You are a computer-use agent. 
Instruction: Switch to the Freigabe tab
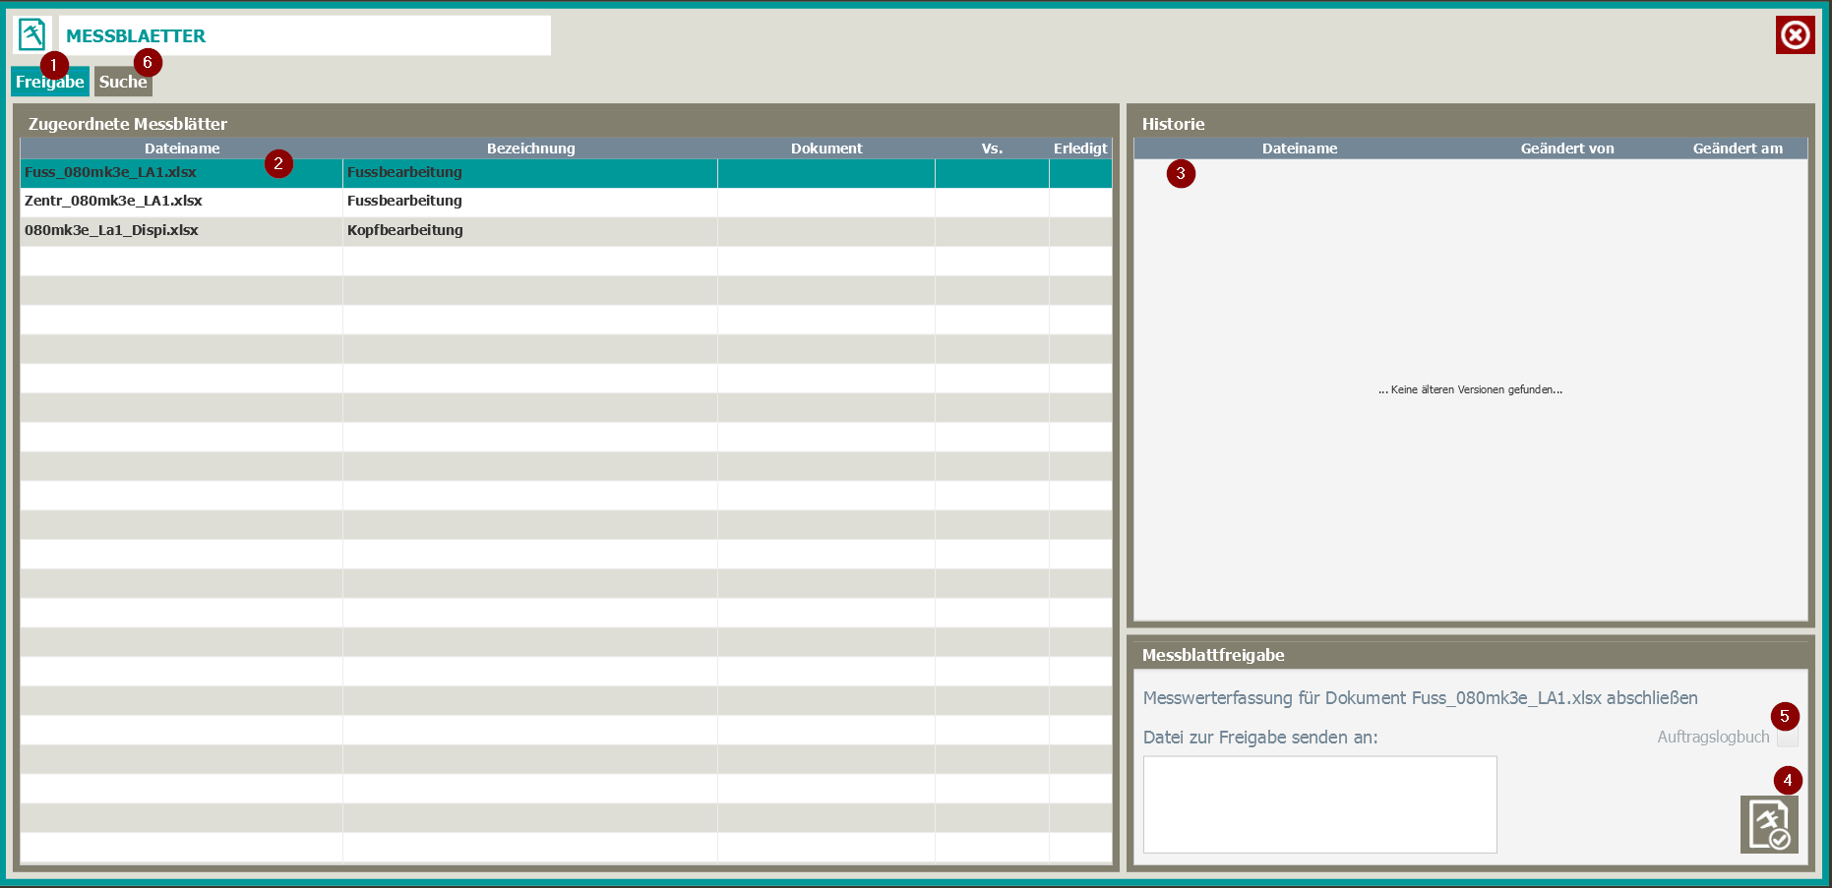[49, 83]
